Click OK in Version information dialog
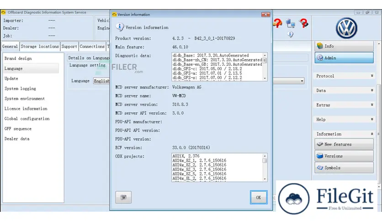The width and height of the screenshot is (382, 221). (x=259, y=197)
